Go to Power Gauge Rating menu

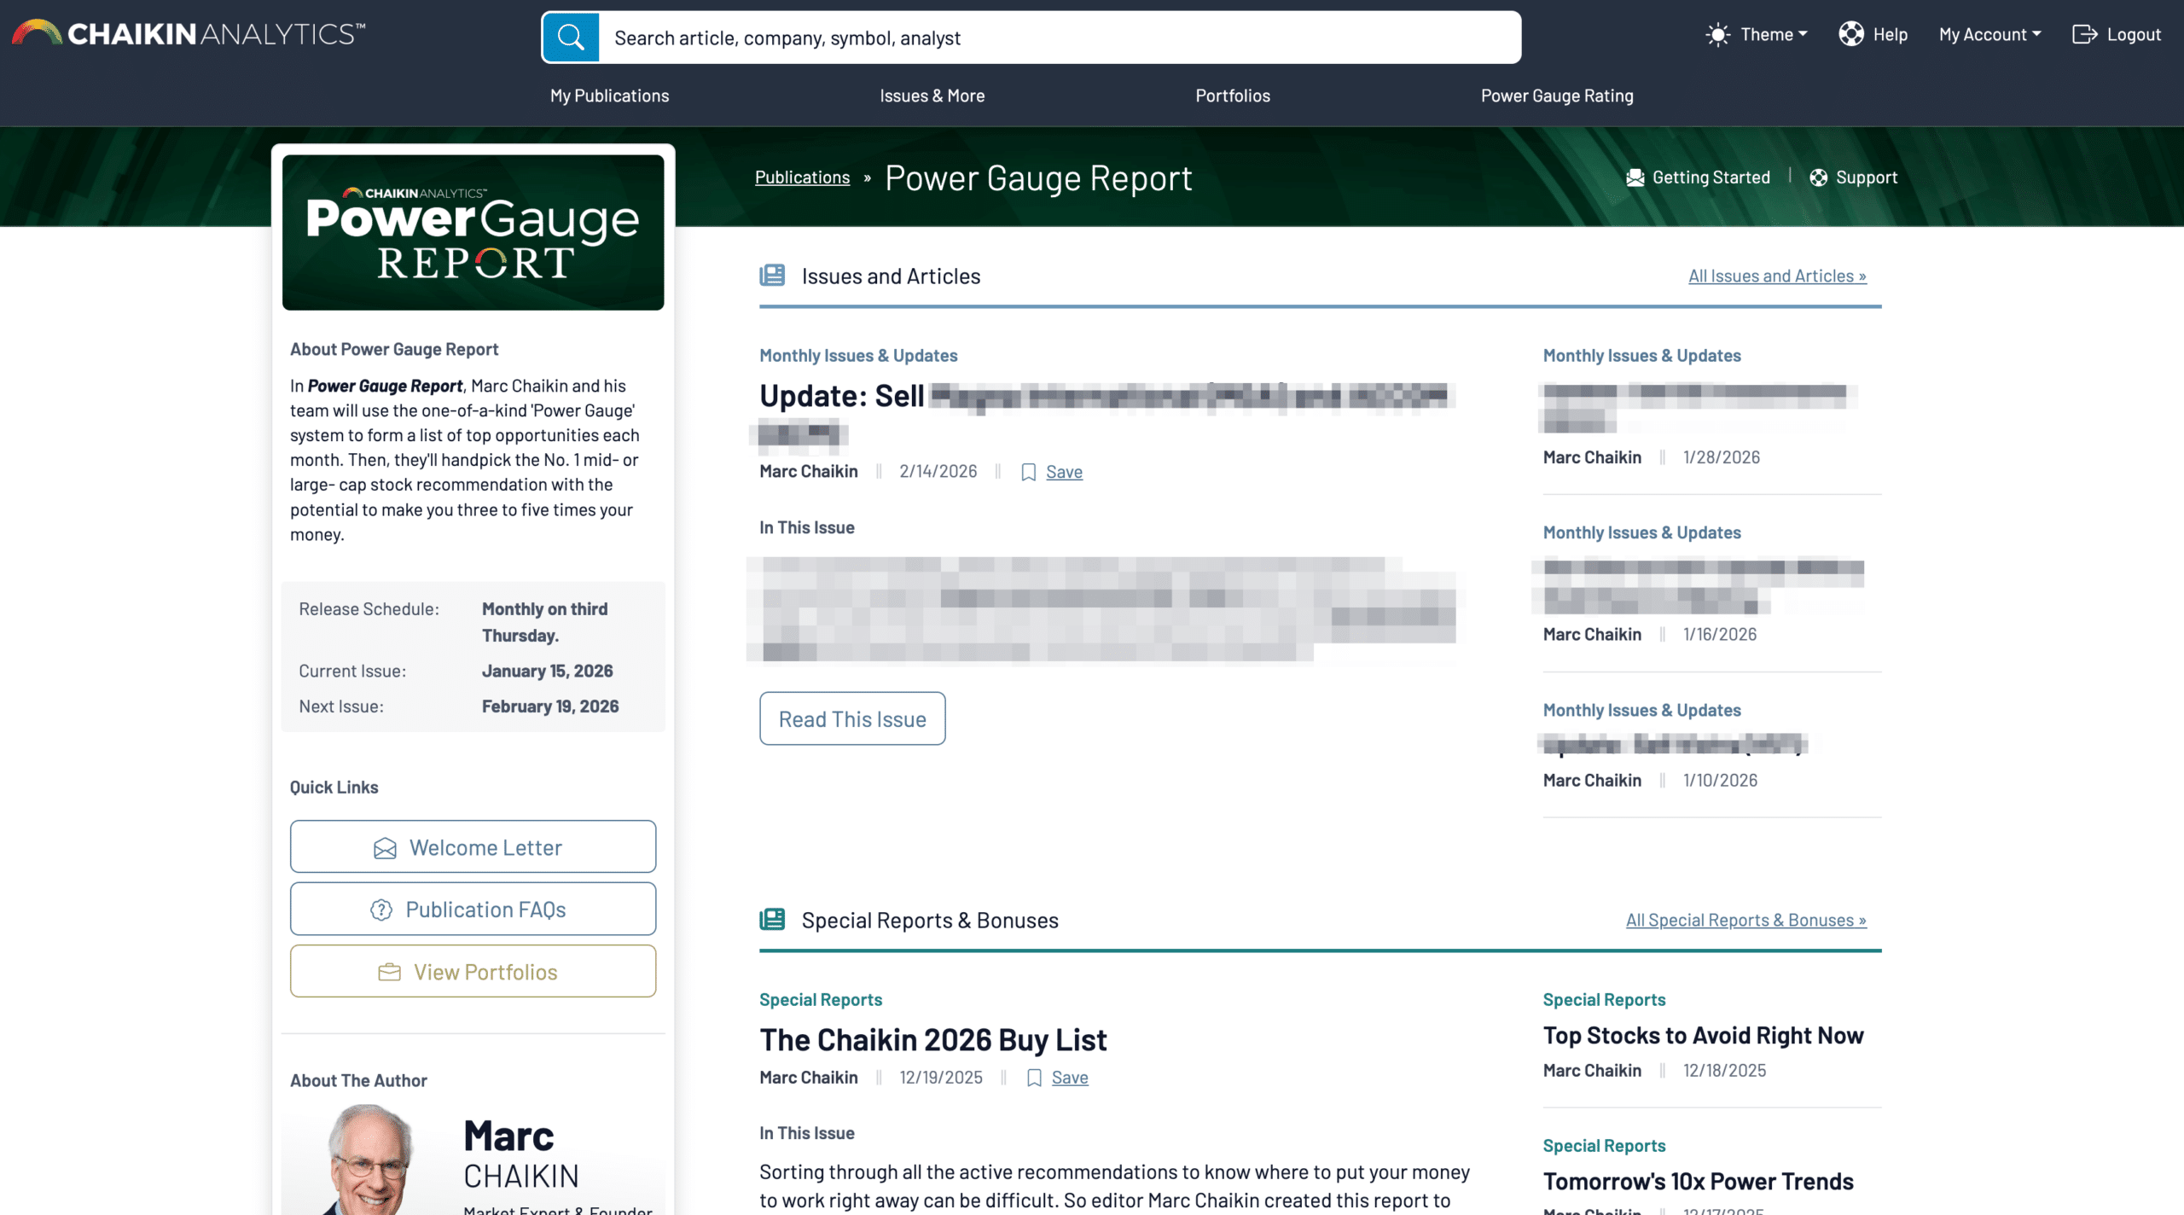pos(1556,96)
